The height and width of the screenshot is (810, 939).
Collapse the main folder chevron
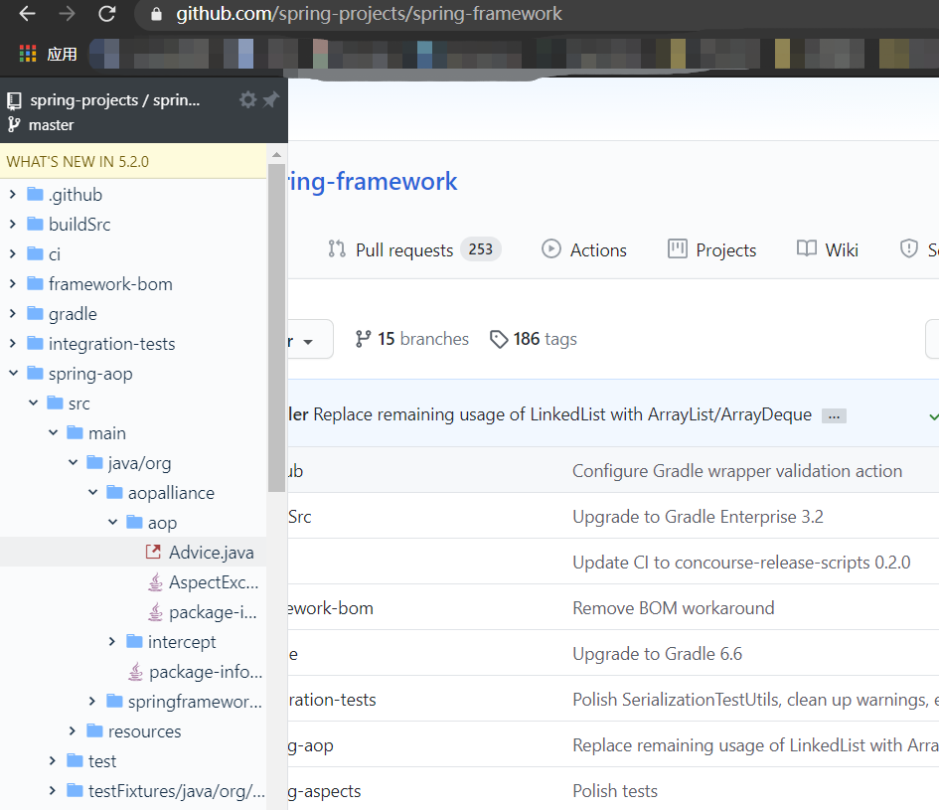(x=53, y=432)
